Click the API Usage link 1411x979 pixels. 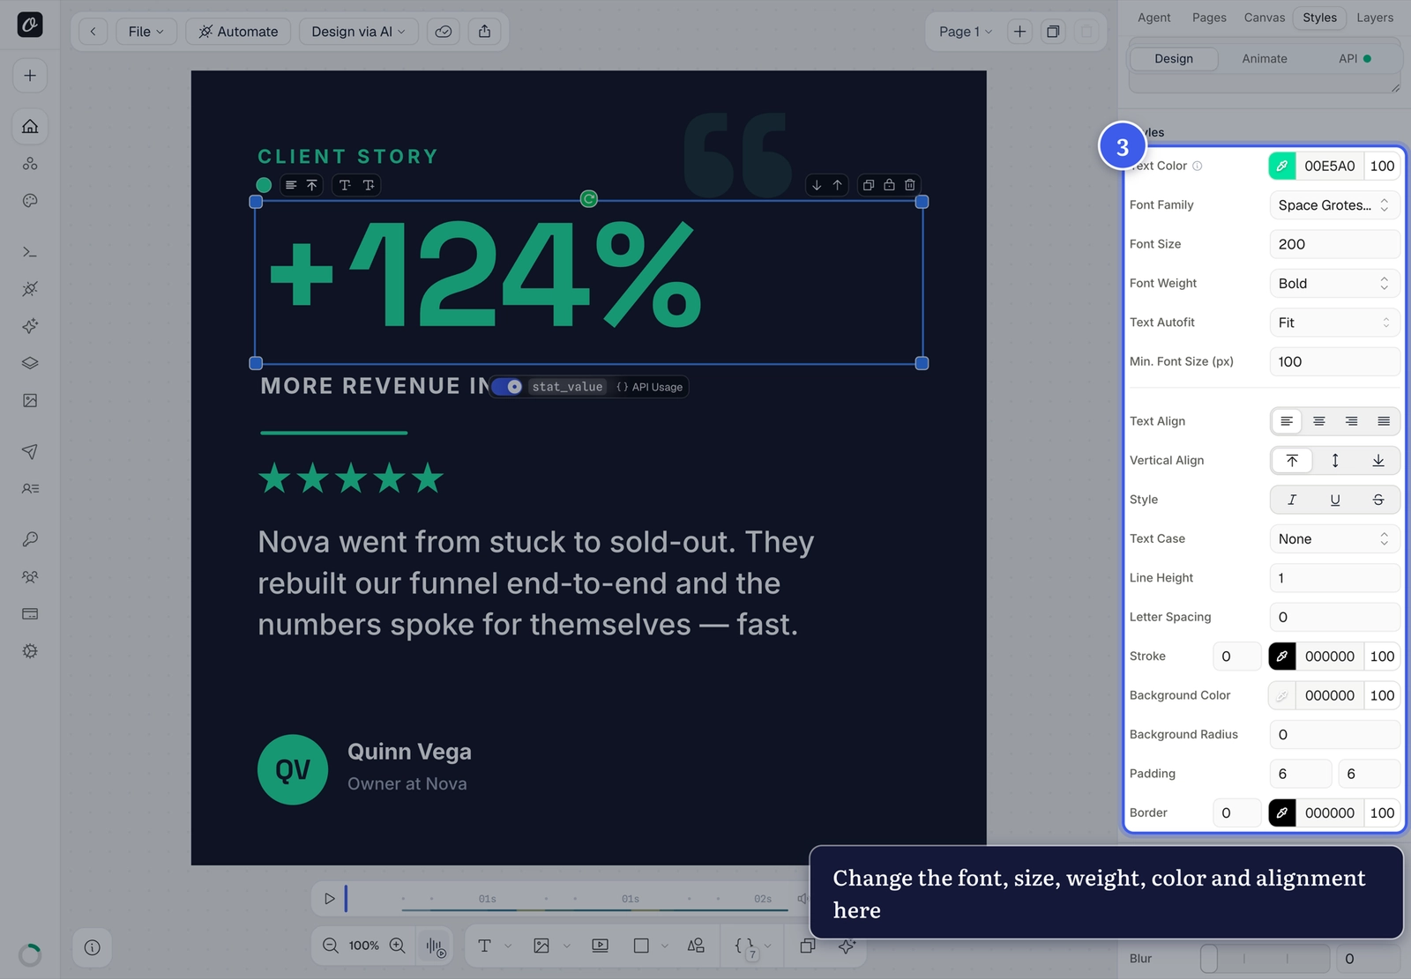pyautogui.click(x=650, y=387)
